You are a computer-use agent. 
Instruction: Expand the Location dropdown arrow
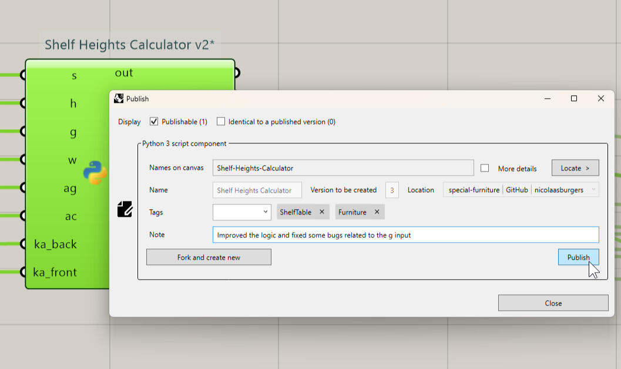(593, 190)
